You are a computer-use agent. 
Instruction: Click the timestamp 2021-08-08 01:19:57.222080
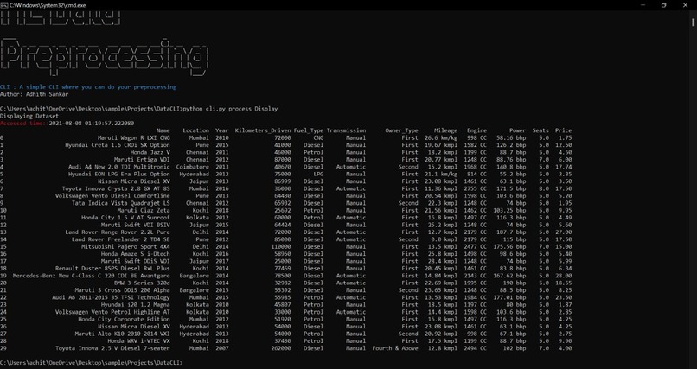click(x=92, y=123)
